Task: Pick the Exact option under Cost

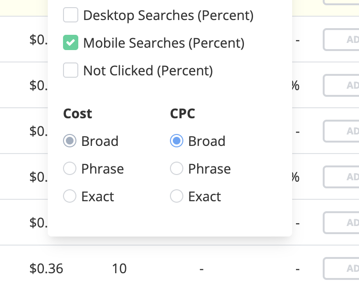Action: pos(70,196)
